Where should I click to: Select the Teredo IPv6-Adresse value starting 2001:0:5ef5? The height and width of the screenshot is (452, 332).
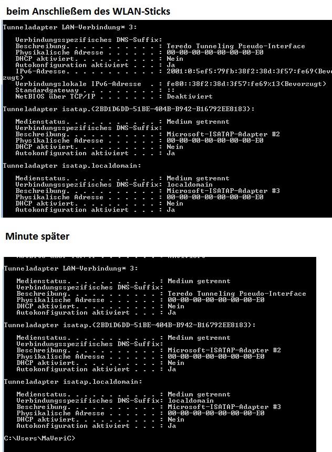click(249, 71)
